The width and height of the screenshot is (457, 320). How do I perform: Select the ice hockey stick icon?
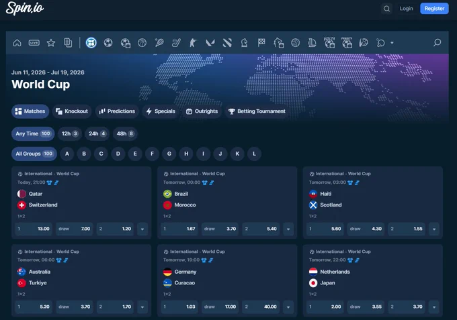(176, 43)
